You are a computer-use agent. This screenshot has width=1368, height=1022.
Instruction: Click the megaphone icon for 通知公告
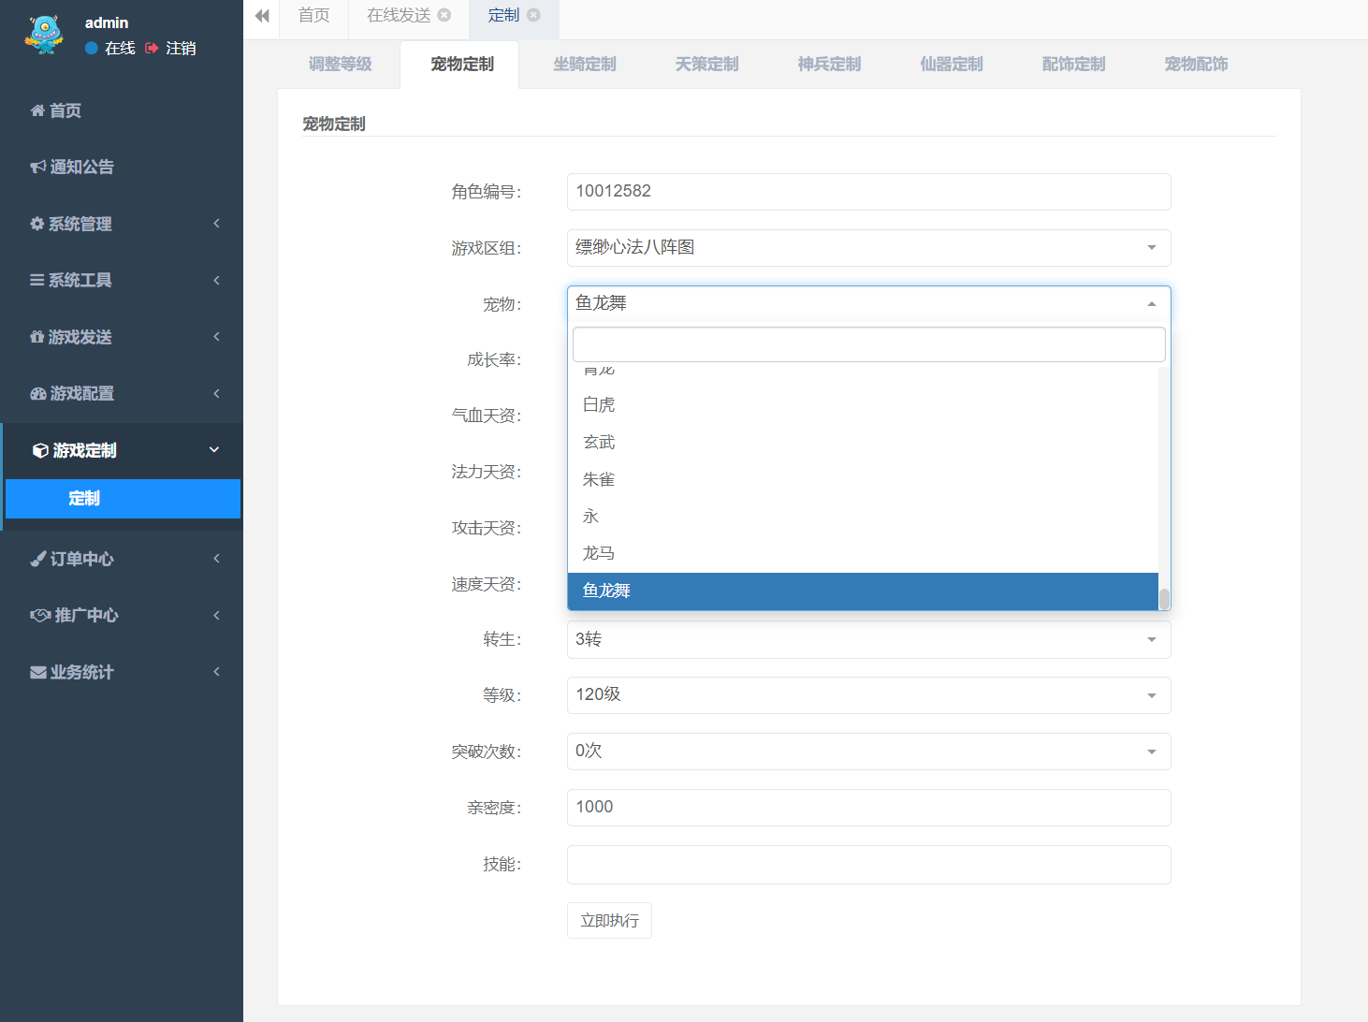pyautogui.click(x=37, y=168)
